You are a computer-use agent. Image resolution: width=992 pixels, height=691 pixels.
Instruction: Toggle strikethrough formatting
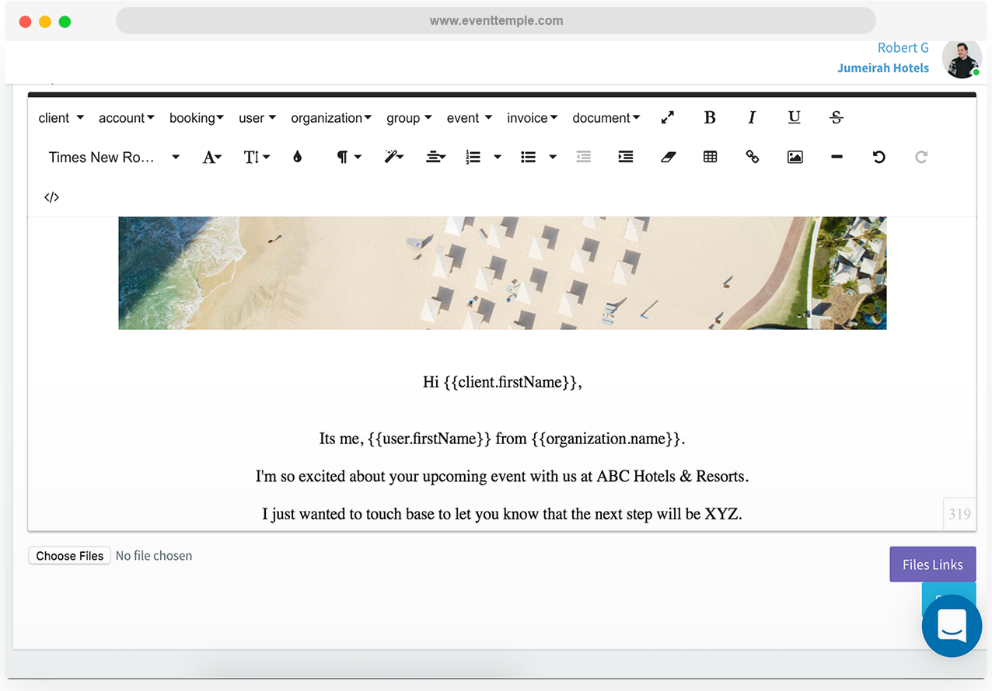(x=837, y=117)
